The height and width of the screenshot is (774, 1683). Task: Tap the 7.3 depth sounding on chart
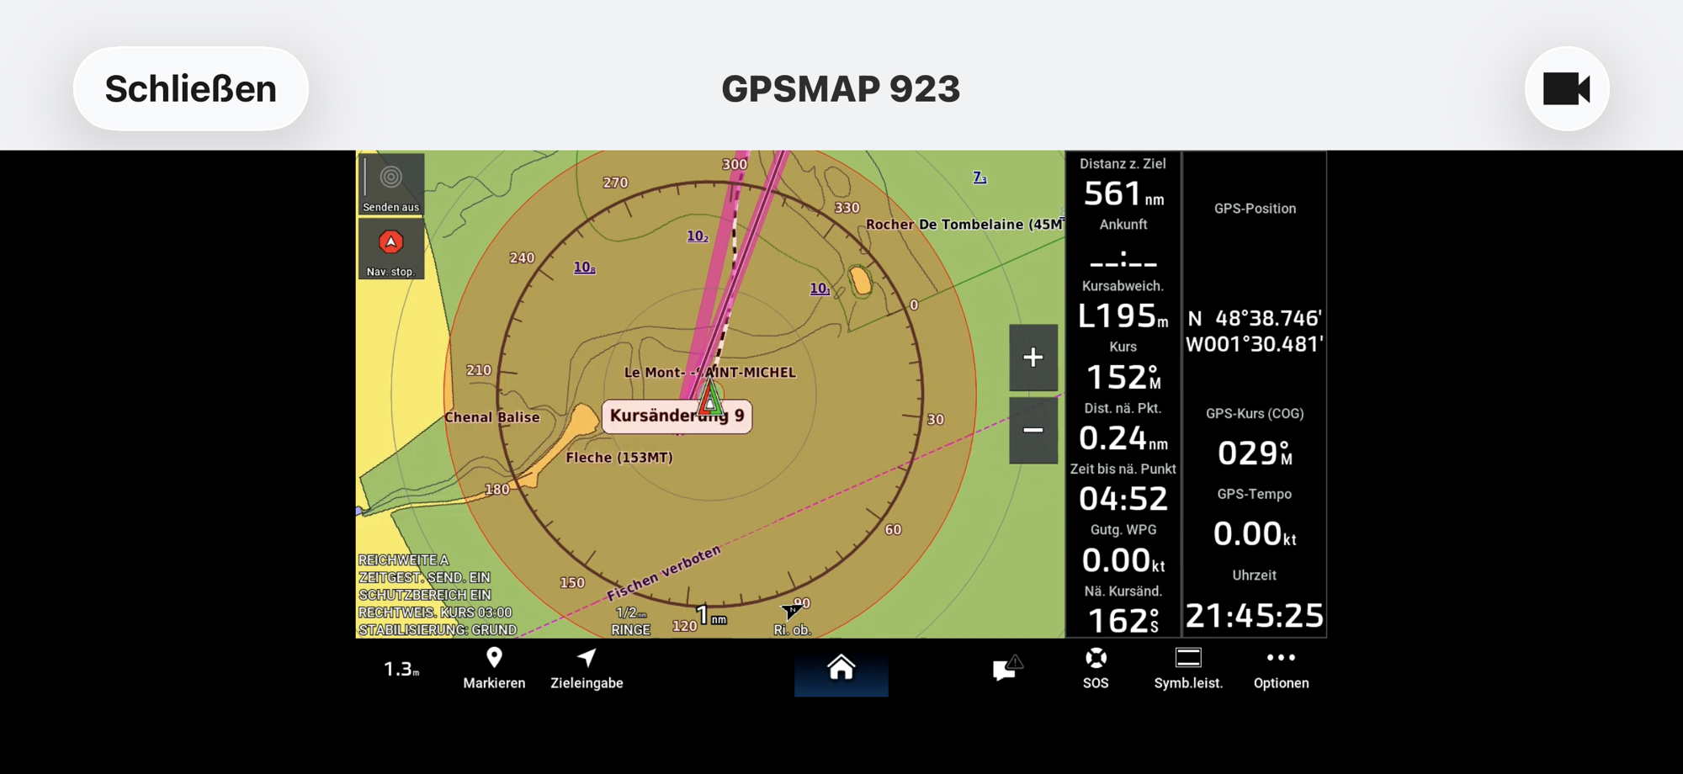[x=980, y=178]
